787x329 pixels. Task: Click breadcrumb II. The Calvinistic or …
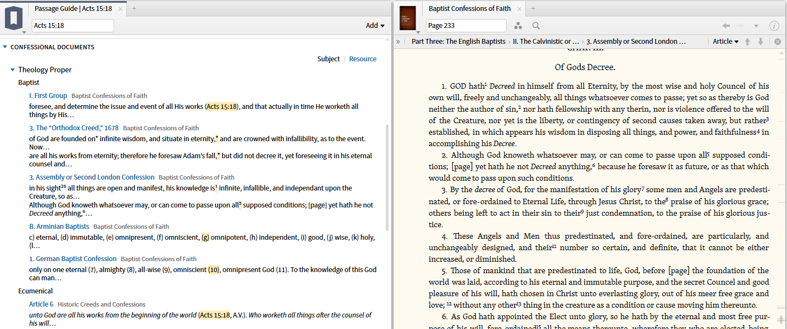pyautogui.click(x=546, y=42)
